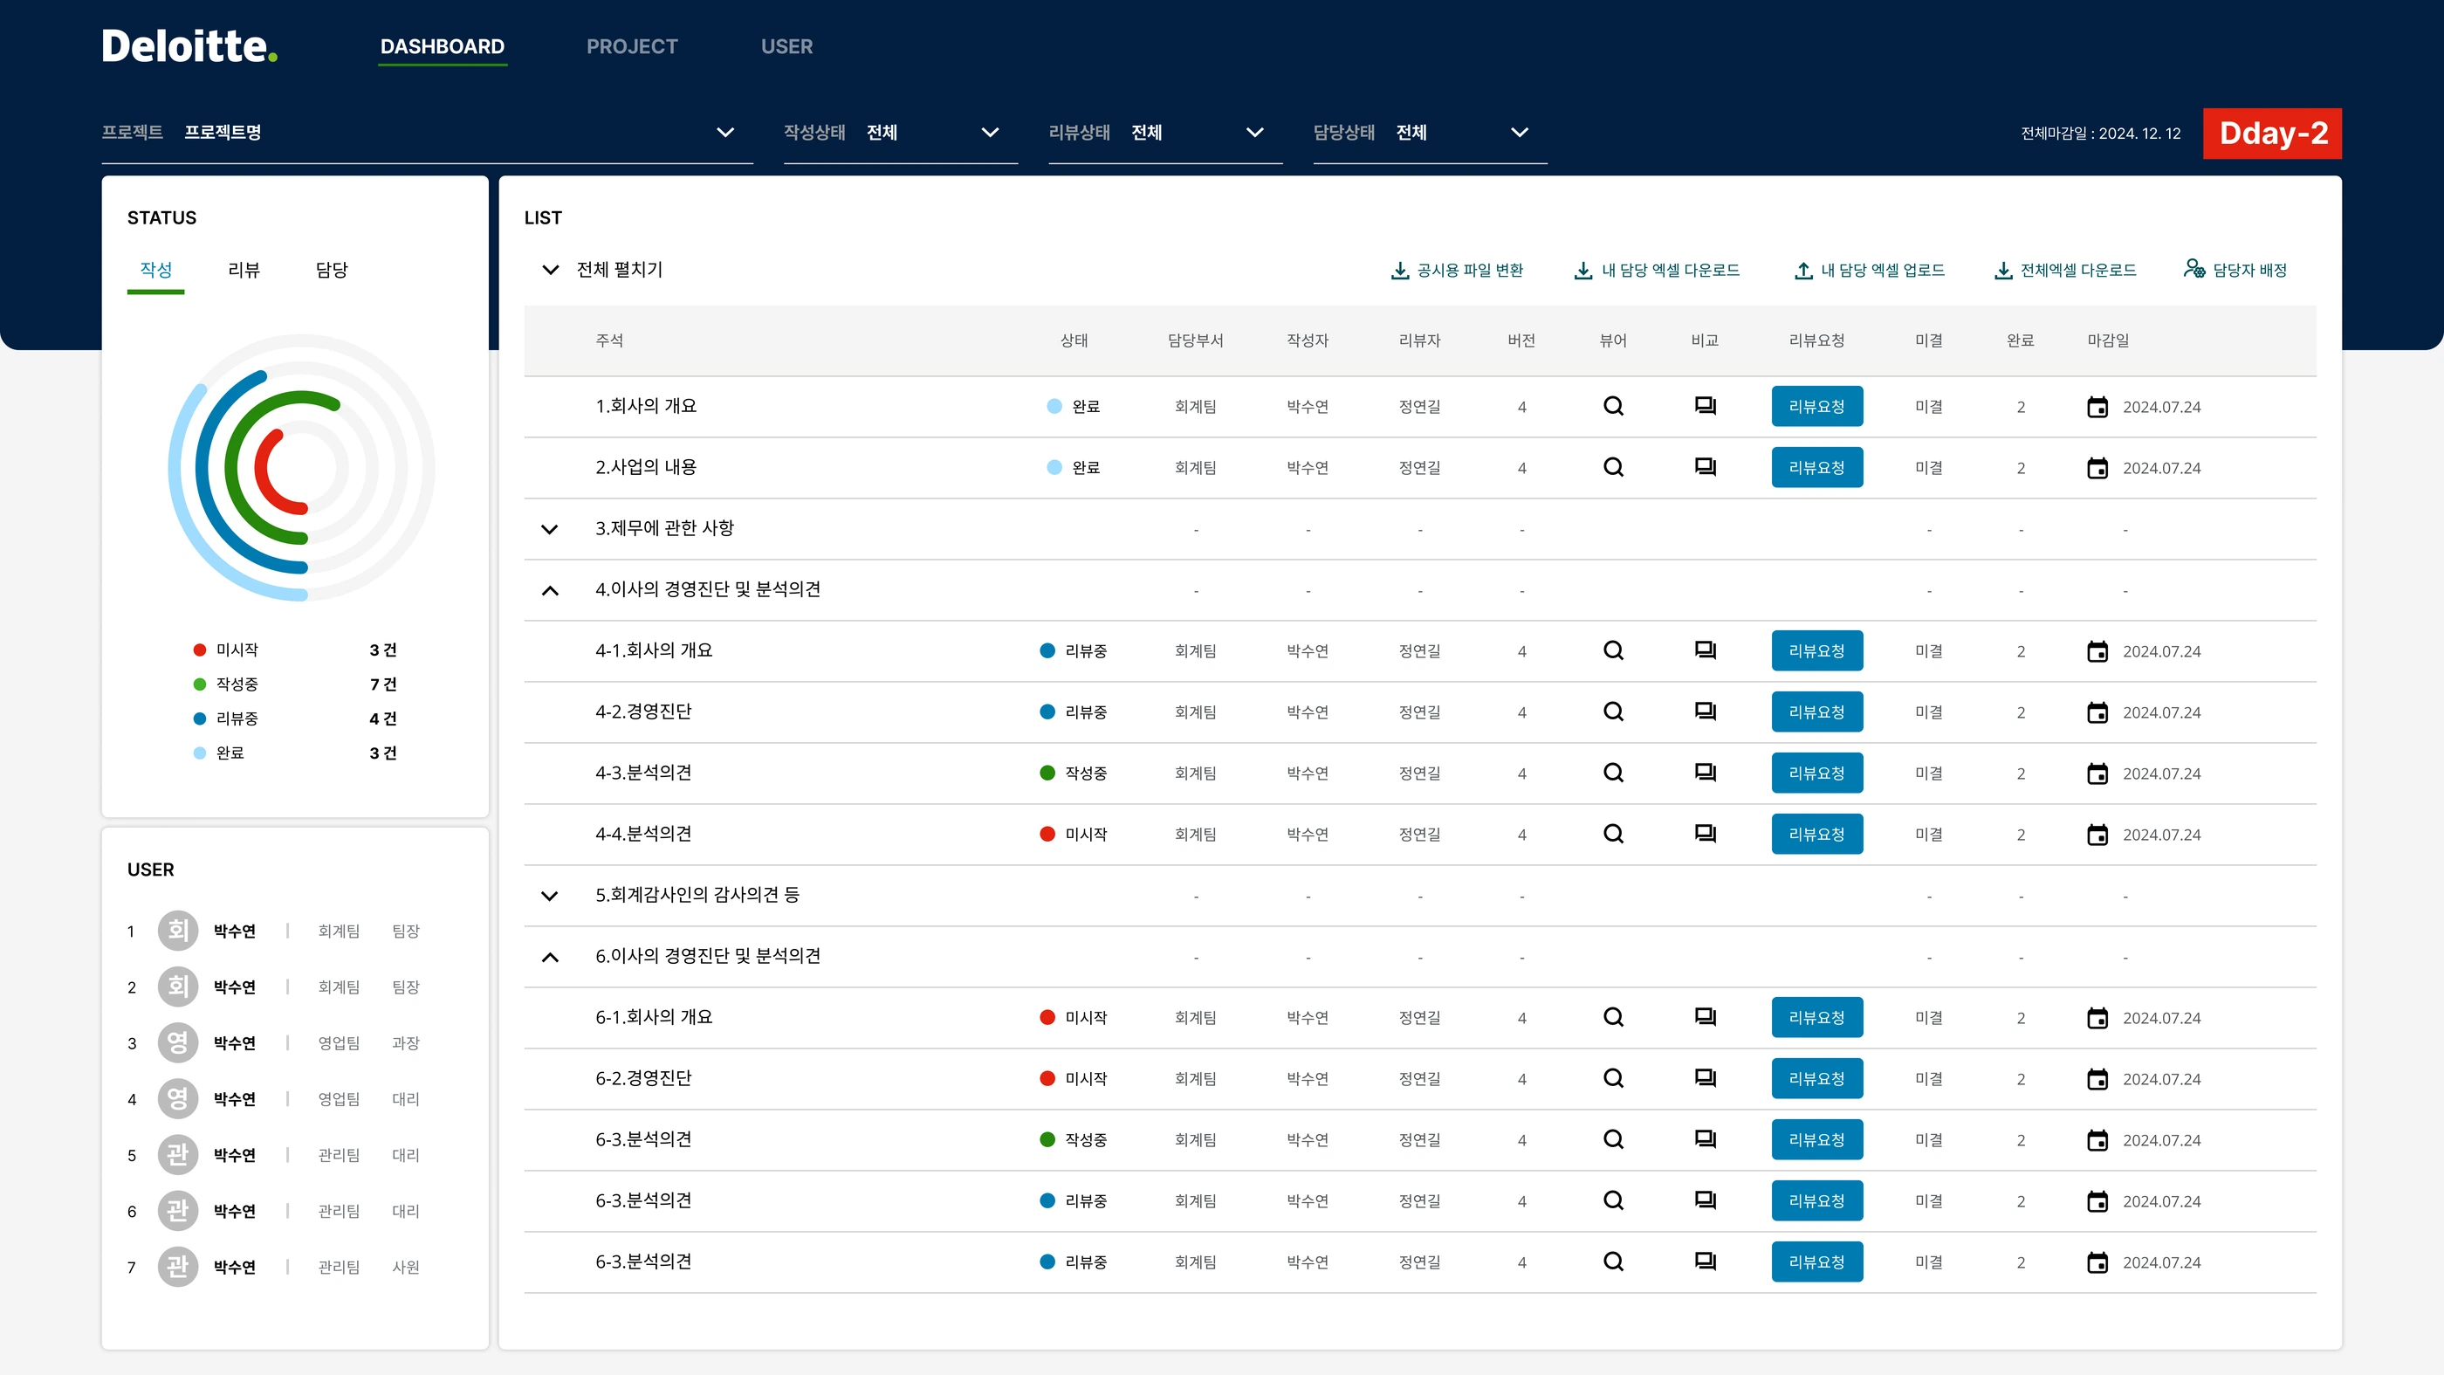This screenshot has height=1375, width=2444.
Task: Click calendar icon in 2.사업의 내용 row
Action: click(2097, 467)
